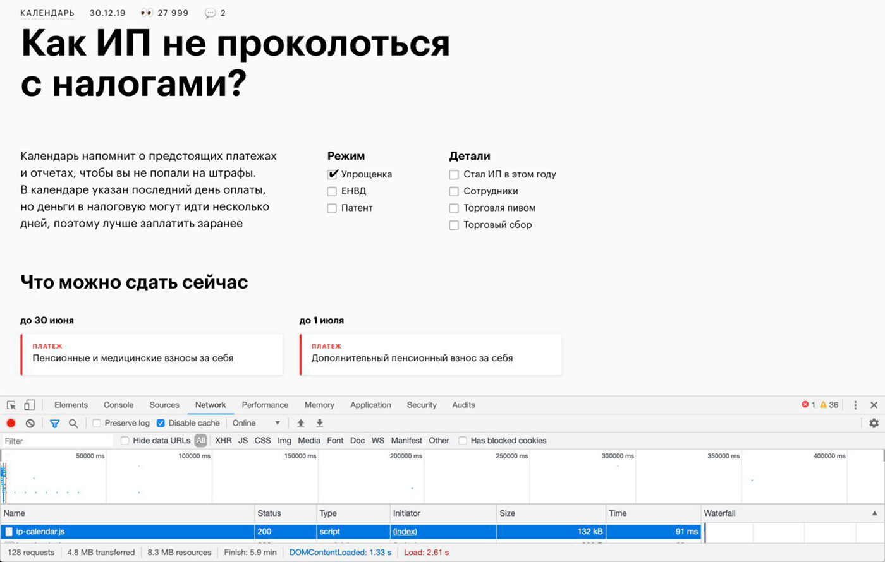Viewport: 885px width, 562px height.
Task: Open the Memory tab
Action: click(319, 405)
